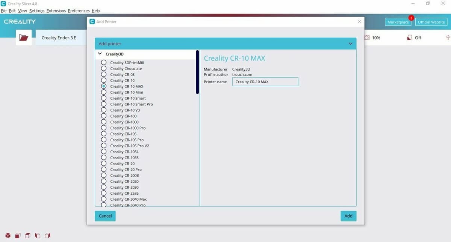Open the Preferences menu
451x242 pixels.
[79, 11]
